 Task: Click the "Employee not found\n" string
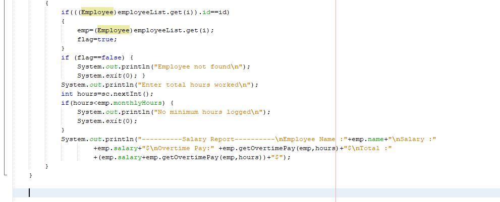(198, 66)
